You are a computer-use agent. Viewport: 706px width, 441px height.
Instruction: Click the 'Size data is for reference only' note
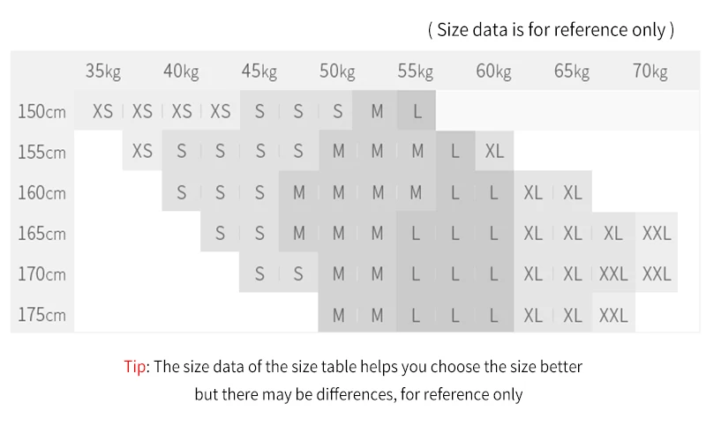[551, 30]
